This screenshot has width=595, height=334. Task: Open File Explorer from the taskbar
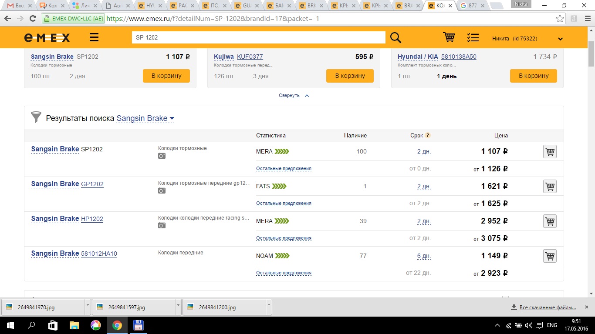(x=74, y=325)
